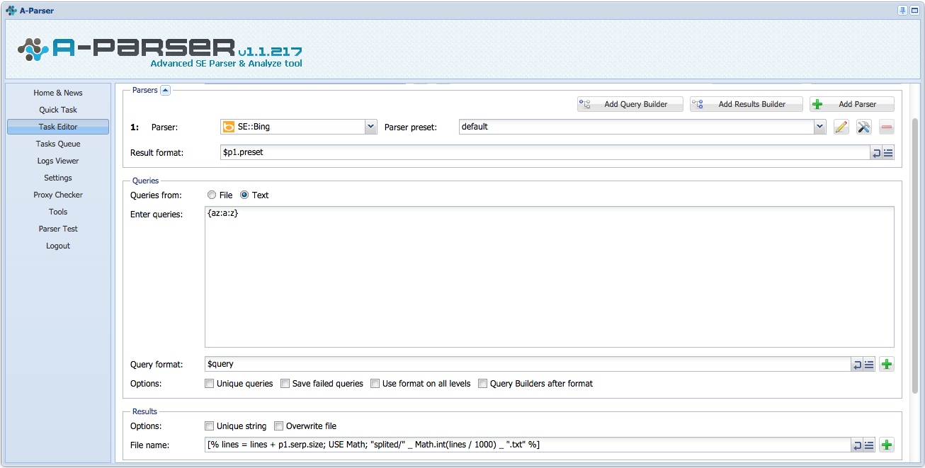Open Parser Test page
This screenshot has height=468, width=925.
click(x=58, y=229)
